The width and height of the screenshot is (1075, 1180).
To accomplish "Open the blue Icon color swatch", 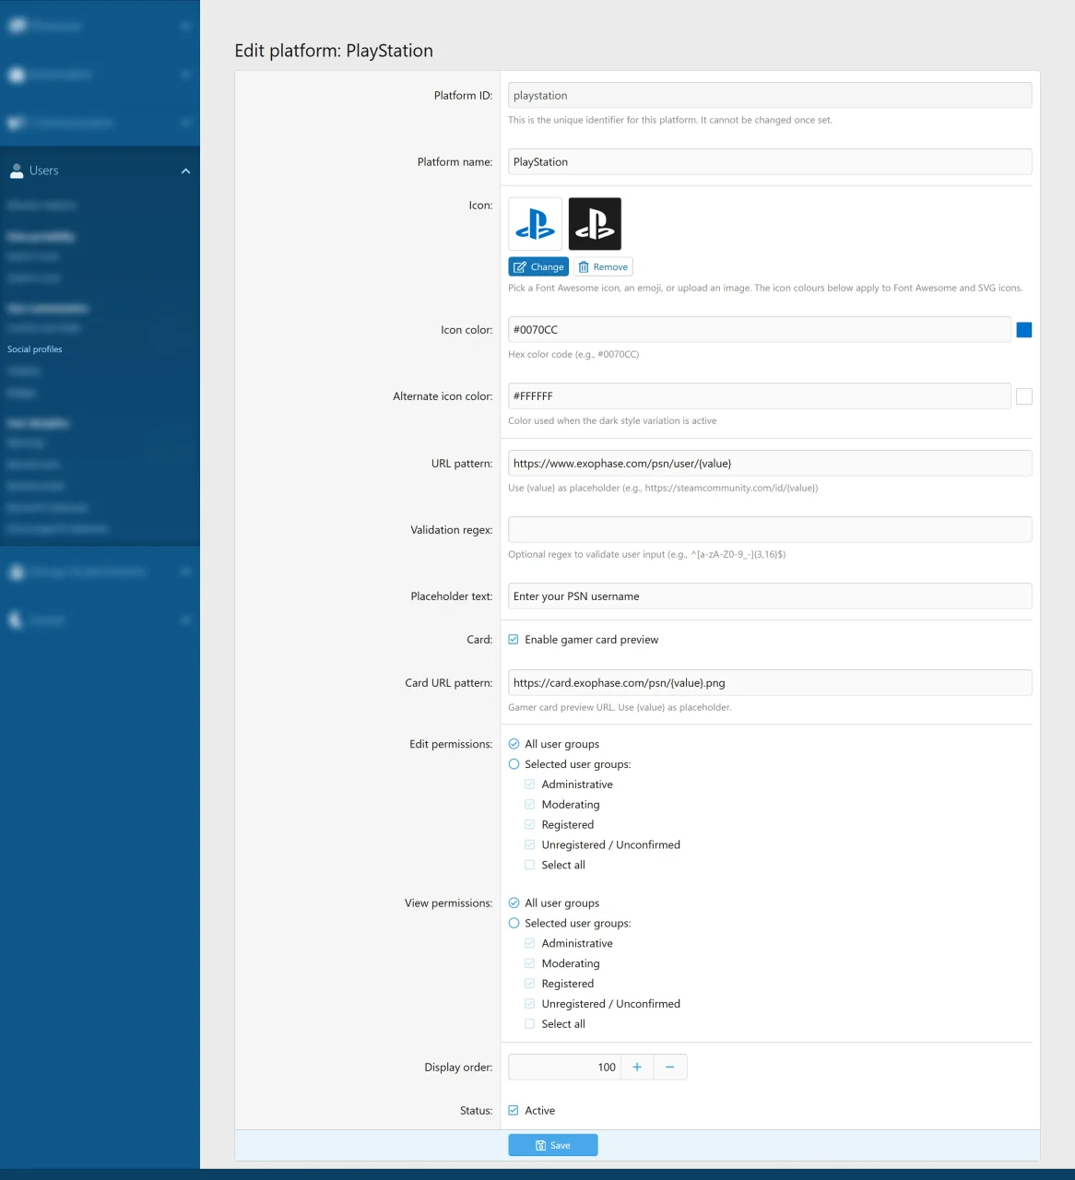I will click(1023, 330).
